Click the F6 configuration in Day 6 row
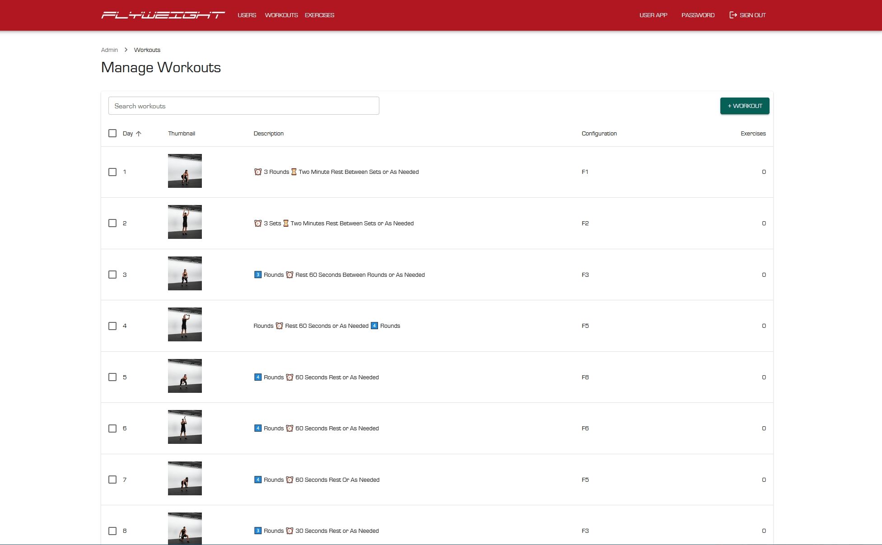This screenshot has width=882, height=545. click(x=585, y=429)
